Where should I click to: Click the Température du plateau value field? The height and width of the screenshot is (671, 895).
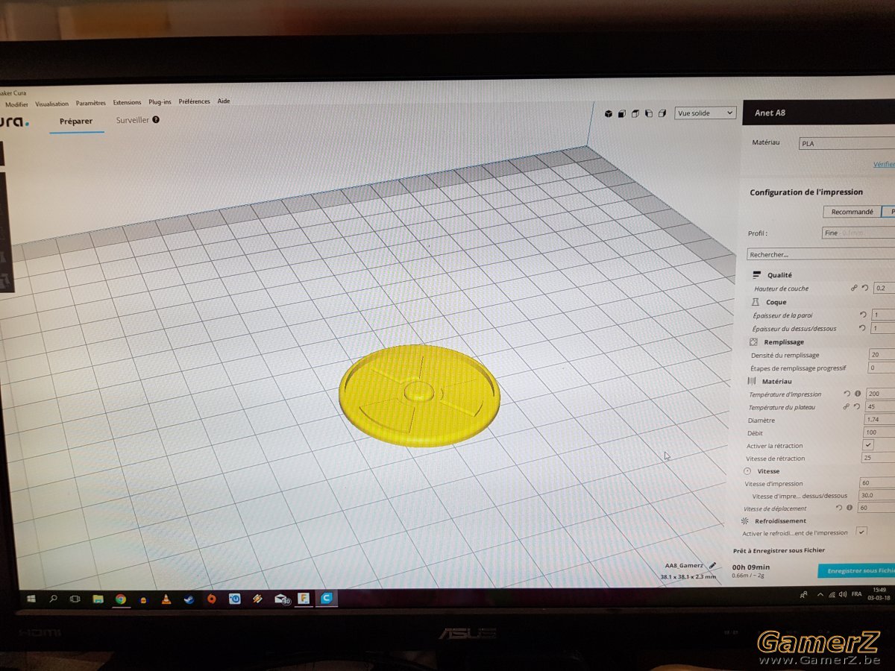pos(879,407)
